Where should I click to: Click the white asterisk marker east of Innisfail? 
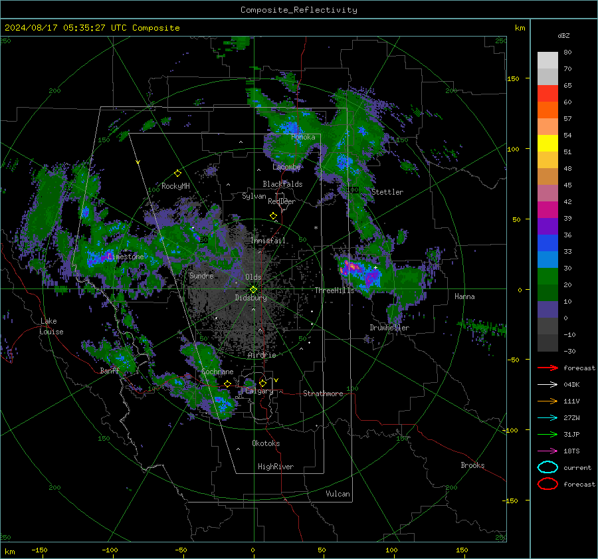pos(316,228)
